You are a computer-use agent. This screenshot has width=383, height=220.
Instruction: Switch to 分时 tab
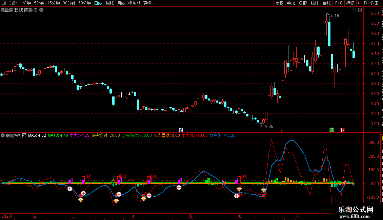click(x=14, y=3)
